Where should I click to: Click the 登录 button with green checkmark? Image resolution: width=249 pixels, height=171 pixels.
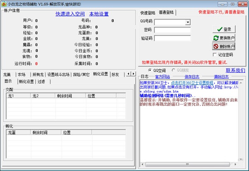click(x=224, y=29)
